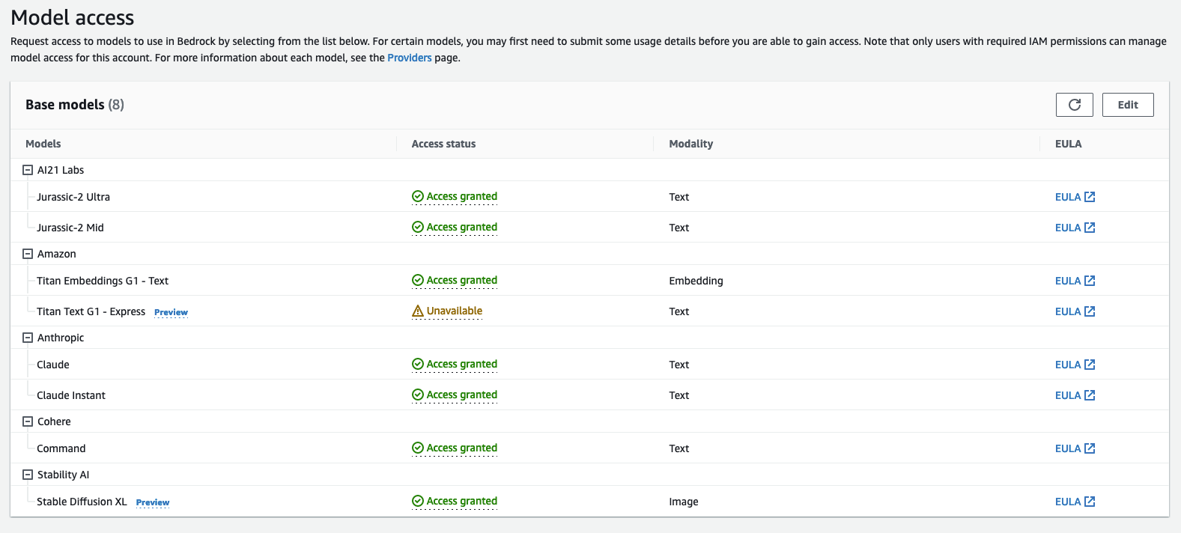Click the Jurassic-2 Mid Access granted status
Screen dimensions: 1181x533
(x=461, y=228)
